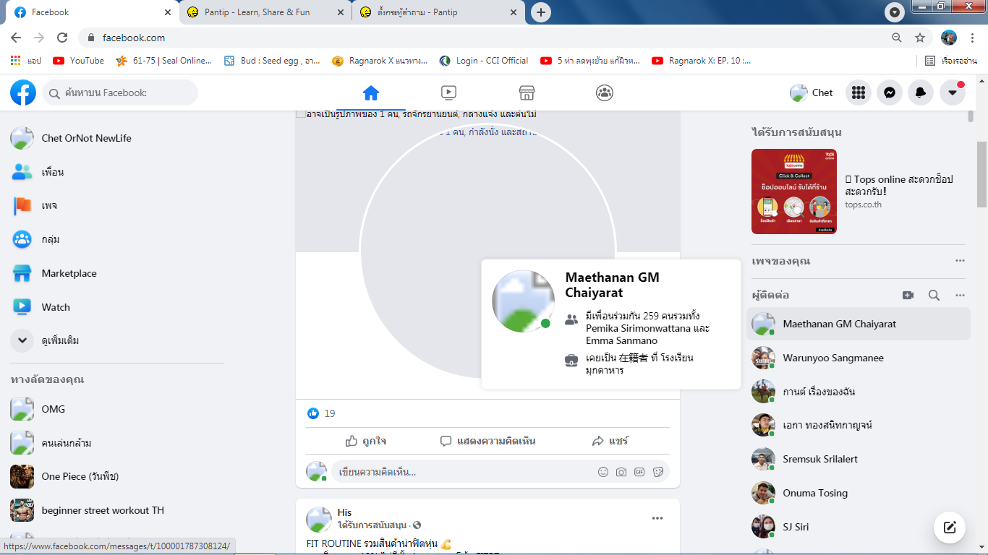Open chat with กานต์ เรื่องของฉัน
This screenshot has width=988, height=555.
859,392
